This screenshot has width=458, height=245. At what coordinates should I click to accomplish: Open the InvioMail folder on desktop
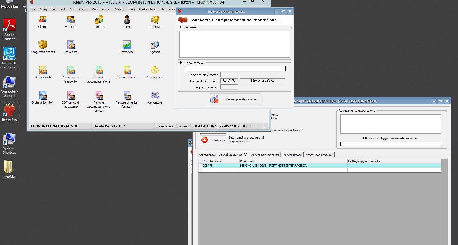click(10, 169)
